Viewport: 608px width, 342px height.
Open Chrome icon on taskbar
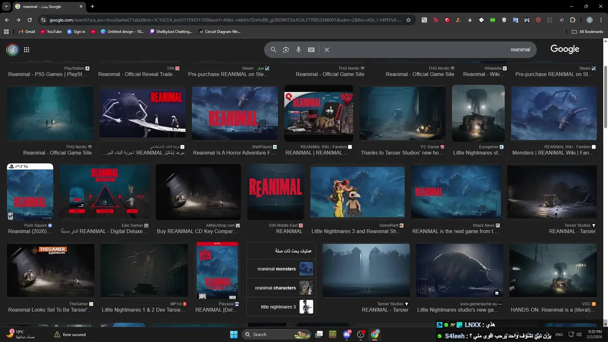point(375,334)
